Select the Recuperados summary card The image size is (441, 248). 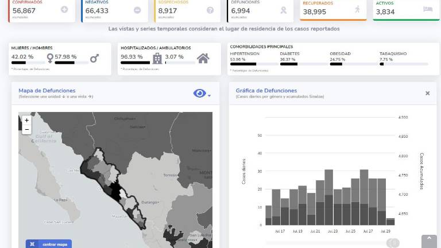click(333, 10)
